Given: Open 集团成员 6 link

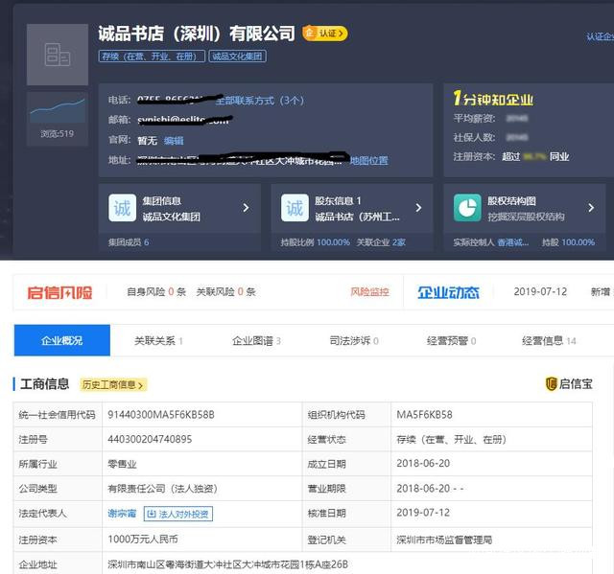Looking at the screenshot, I should pos(129,242).
